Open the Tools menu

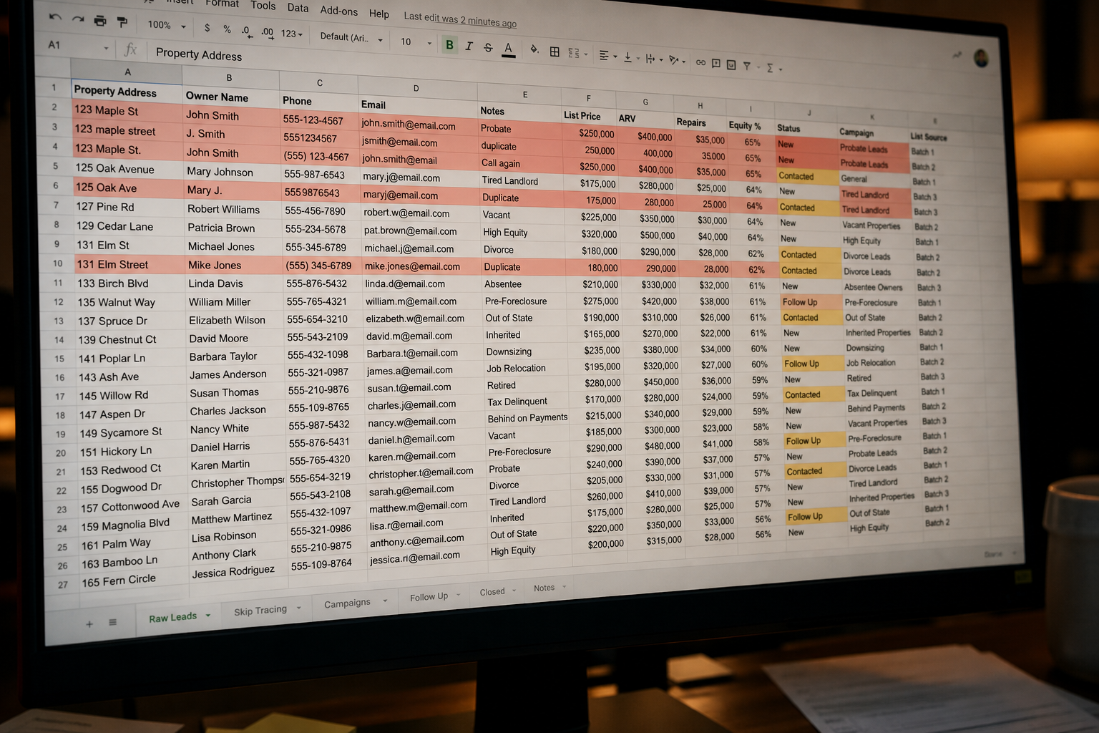click(263, 6)
